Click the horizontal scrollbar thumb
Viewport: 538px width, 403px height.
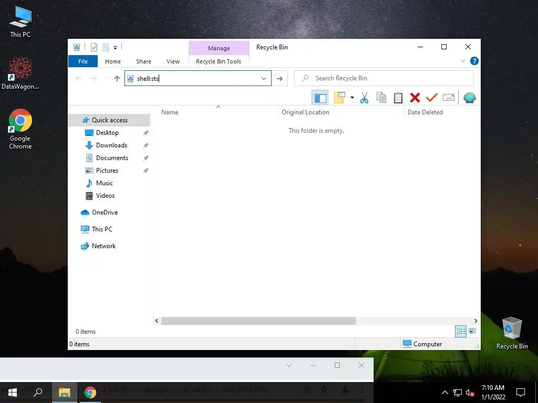(258, 321)
